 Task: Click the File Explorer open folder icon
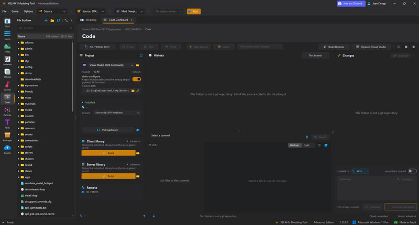[x=52, y=20]
